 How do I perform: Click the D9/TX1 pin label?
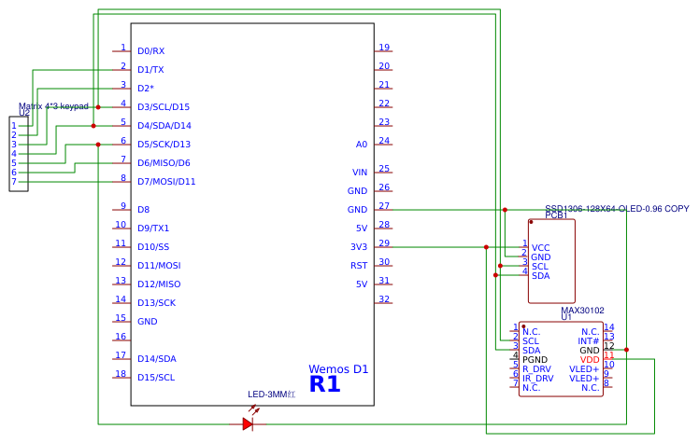coord(153,228)
